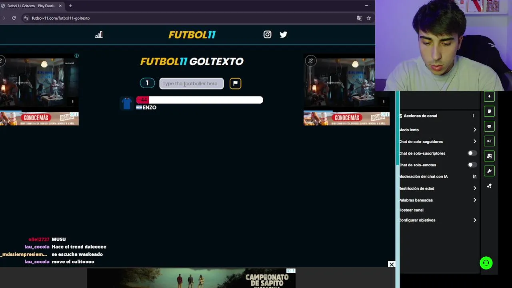This screenshot has width=512, height=288.
Task: Click the info icon on left ad
Action: pos(76,56)
